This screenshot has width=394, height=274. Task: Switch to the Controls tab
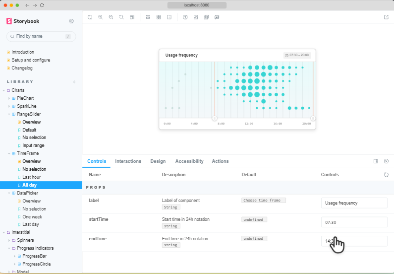pos(97,161)
